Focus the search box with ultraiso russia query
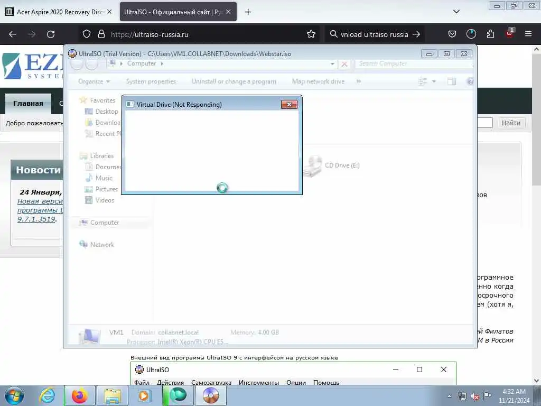 point(375,34)
